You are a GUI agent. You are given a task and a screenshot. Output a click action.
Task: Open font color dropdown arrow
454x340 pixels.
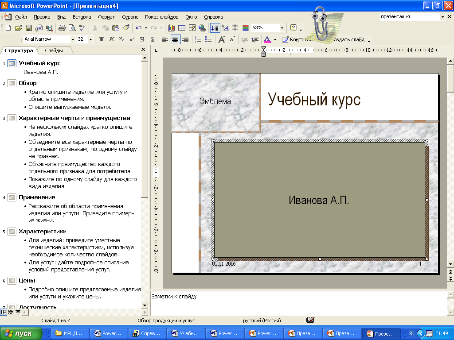[x=275, y=39]
